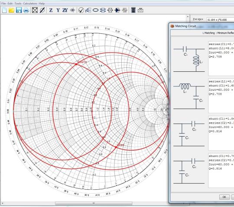Open a file using the folder icon

pyautogui.click(x=11, y=10)
